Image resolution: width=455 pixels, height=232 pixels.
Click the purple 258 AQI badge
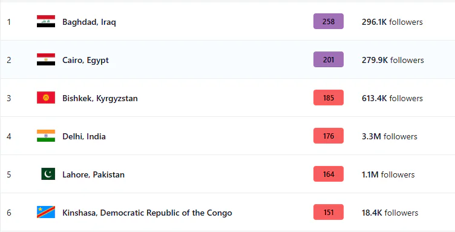tap(329, 21)
